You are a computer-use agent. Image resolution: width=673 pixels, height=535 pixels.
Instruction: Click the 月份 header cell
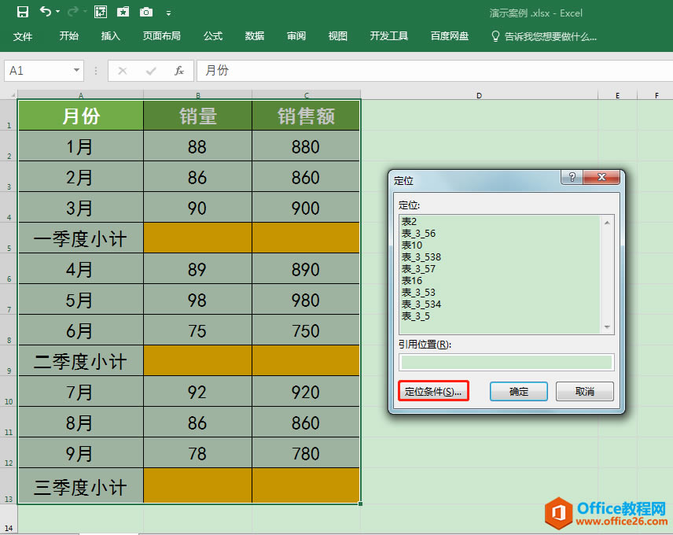[x=81, y=115]
